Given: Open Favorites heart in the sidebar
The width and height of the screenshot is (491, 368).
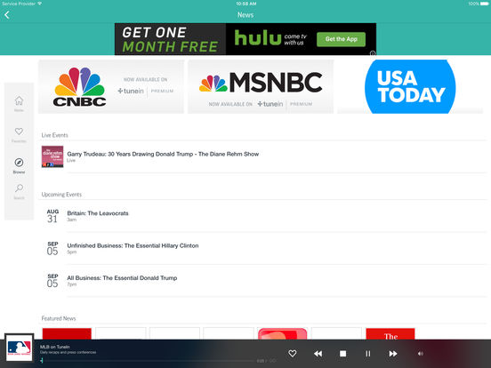Looking at the screenshot, I should [x=19, y=134].
